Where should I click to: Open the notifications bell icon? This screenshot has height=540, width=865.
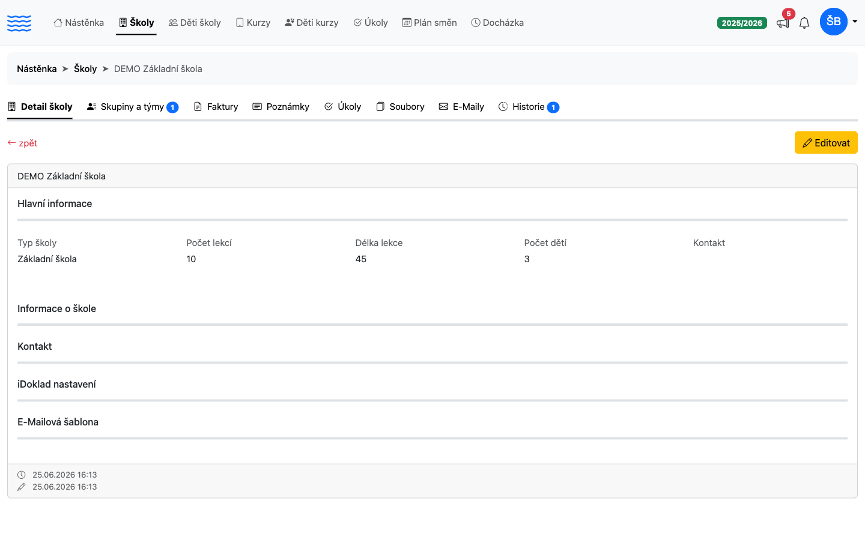click(804, 23)
